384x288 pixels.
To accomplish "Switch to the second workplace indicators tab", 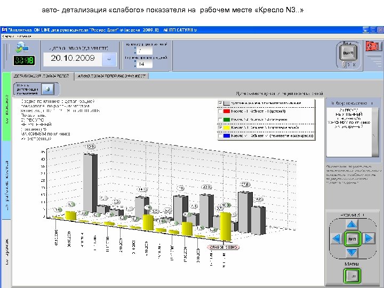I will [111, 76].
